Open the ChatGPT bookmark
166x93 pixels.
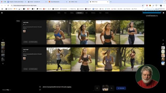pos(56,9)
